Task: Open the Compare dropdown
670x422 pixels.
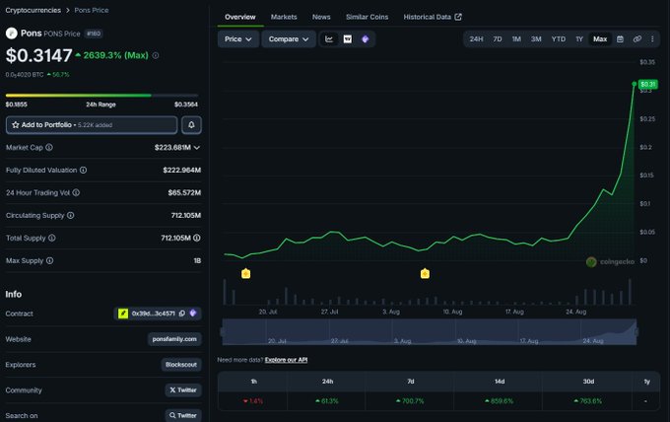Action: pyautogui.click(x=289, y=39)
